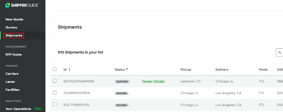This screenshot has width=283, height=112.
Task: Check the SGTNZYONA6MW8 shipment row
Action: 55,81
